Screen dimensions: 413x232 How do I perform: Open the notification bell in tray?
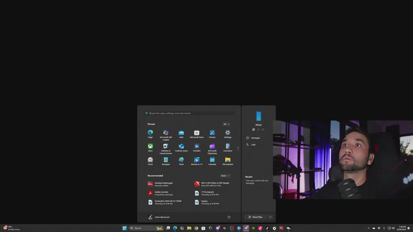click(x=408, y=228)
